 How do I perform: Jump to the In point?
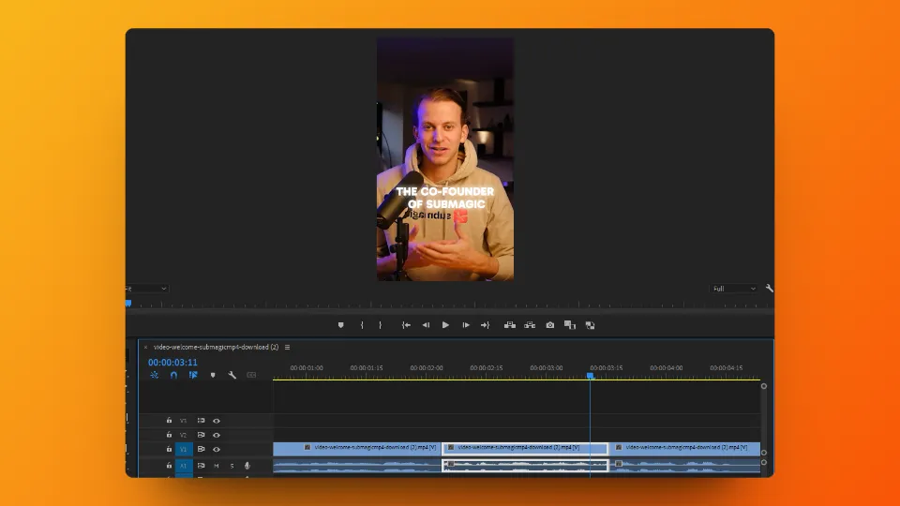pos(406,325)
